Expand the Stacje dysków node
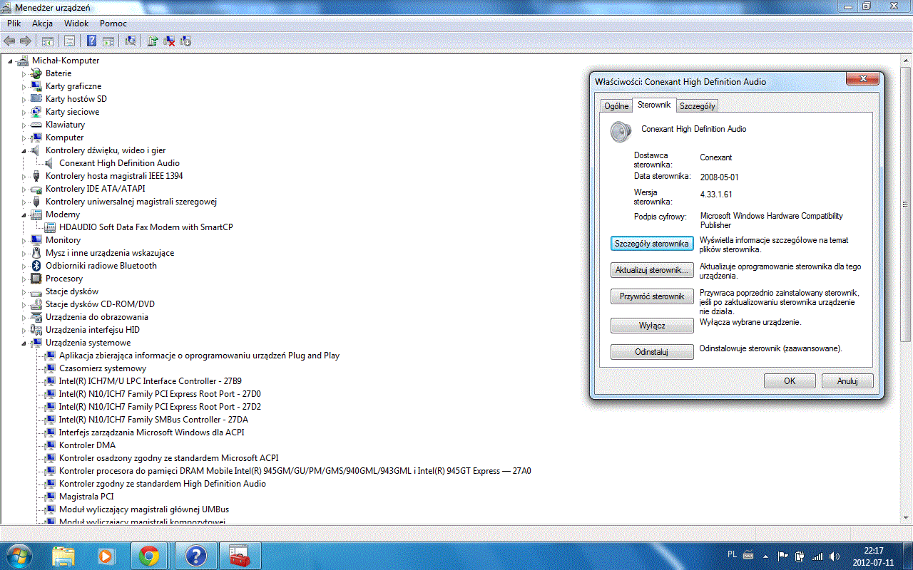The image size is (913, 570). click(24, 291)
